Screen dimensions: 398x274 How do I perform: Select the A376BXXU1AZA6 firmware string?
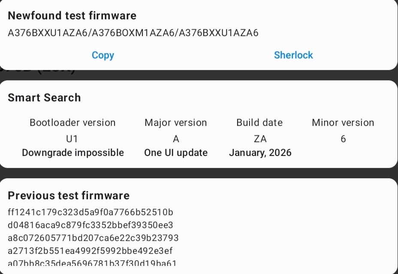tap(133, 33)
